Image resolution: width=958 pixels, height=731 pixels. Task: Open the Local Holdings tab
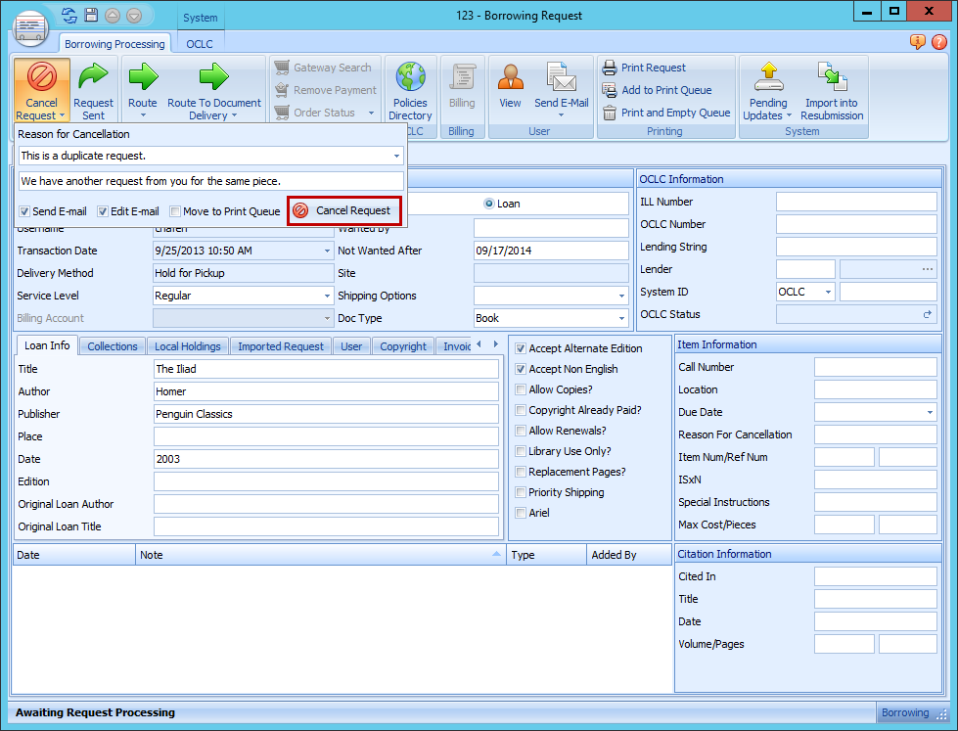(x=187, y=345)
